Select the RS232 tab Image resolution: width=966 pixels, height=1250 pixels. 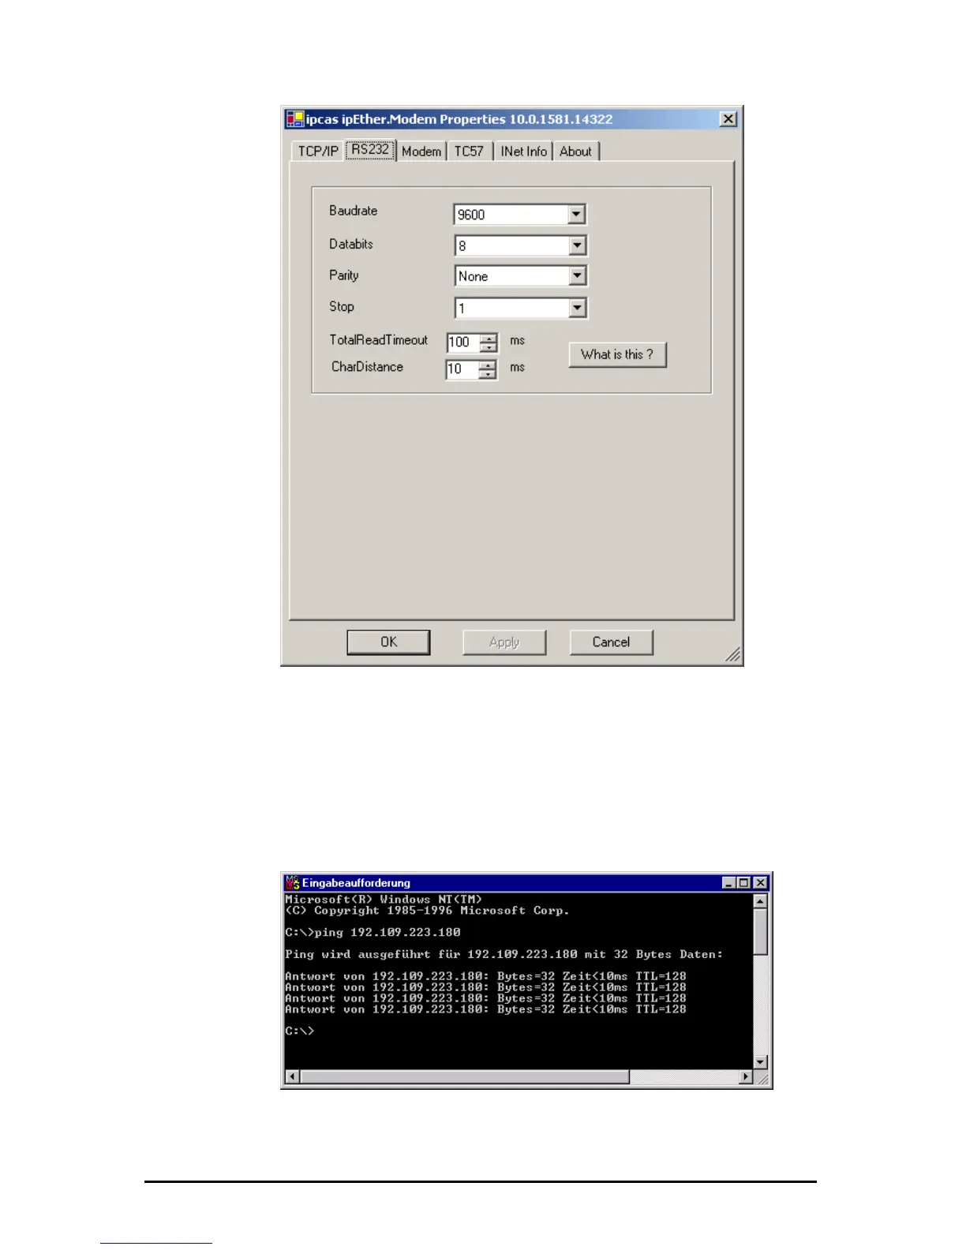(x=370, y=149)
